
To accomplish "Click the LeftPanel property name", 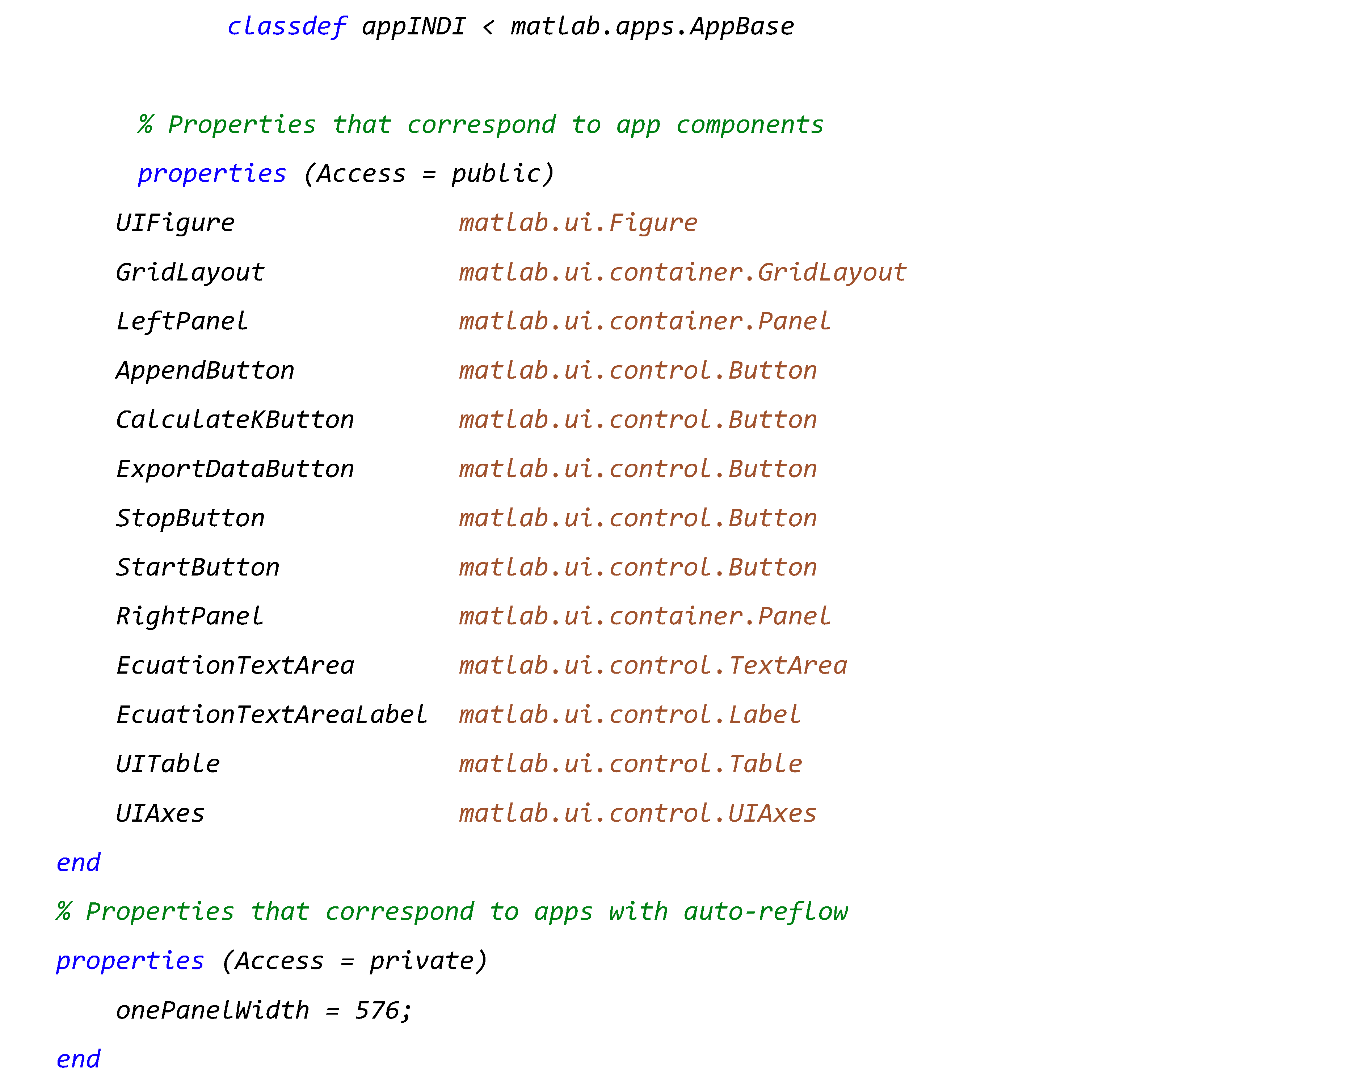I will (x=182, y=321).
